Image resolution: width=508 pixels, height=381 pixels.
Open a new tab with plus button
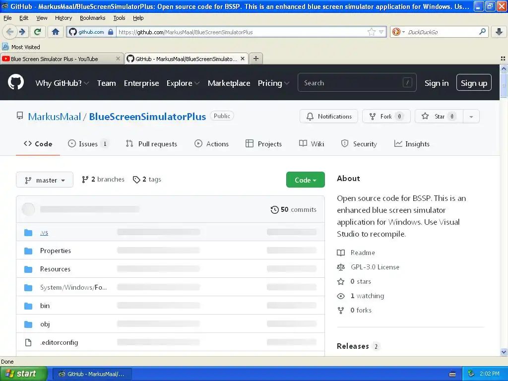[256, 59]
